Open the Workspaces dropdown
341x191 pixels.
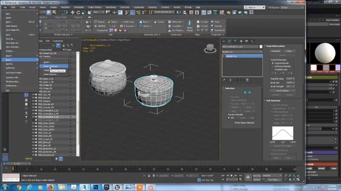pyautogui.click(x=291, y=7)
